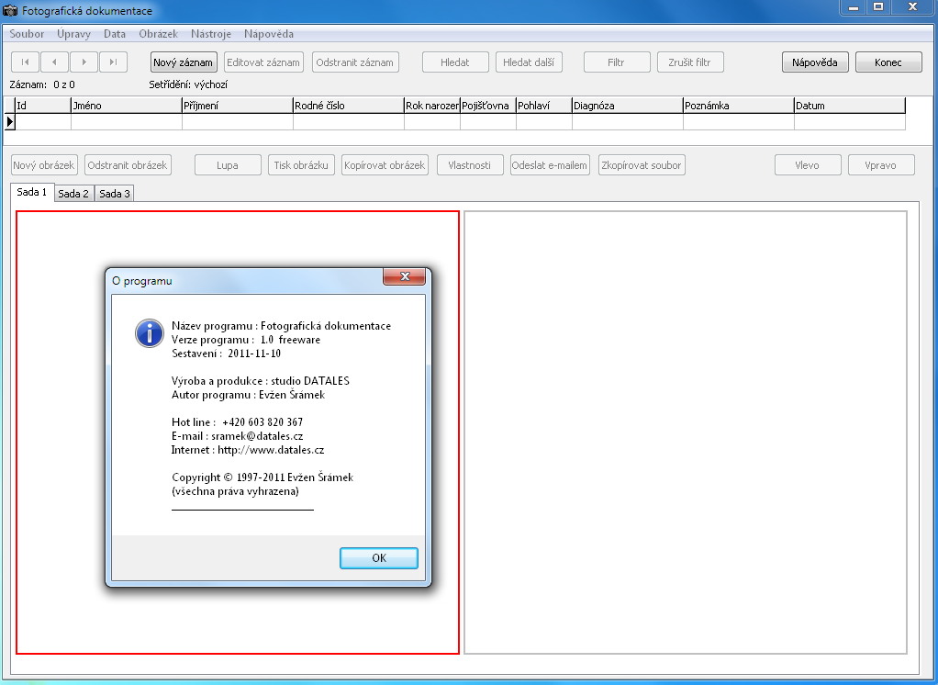
Task: Select the right empty image panel
Action: pos(686,432)
